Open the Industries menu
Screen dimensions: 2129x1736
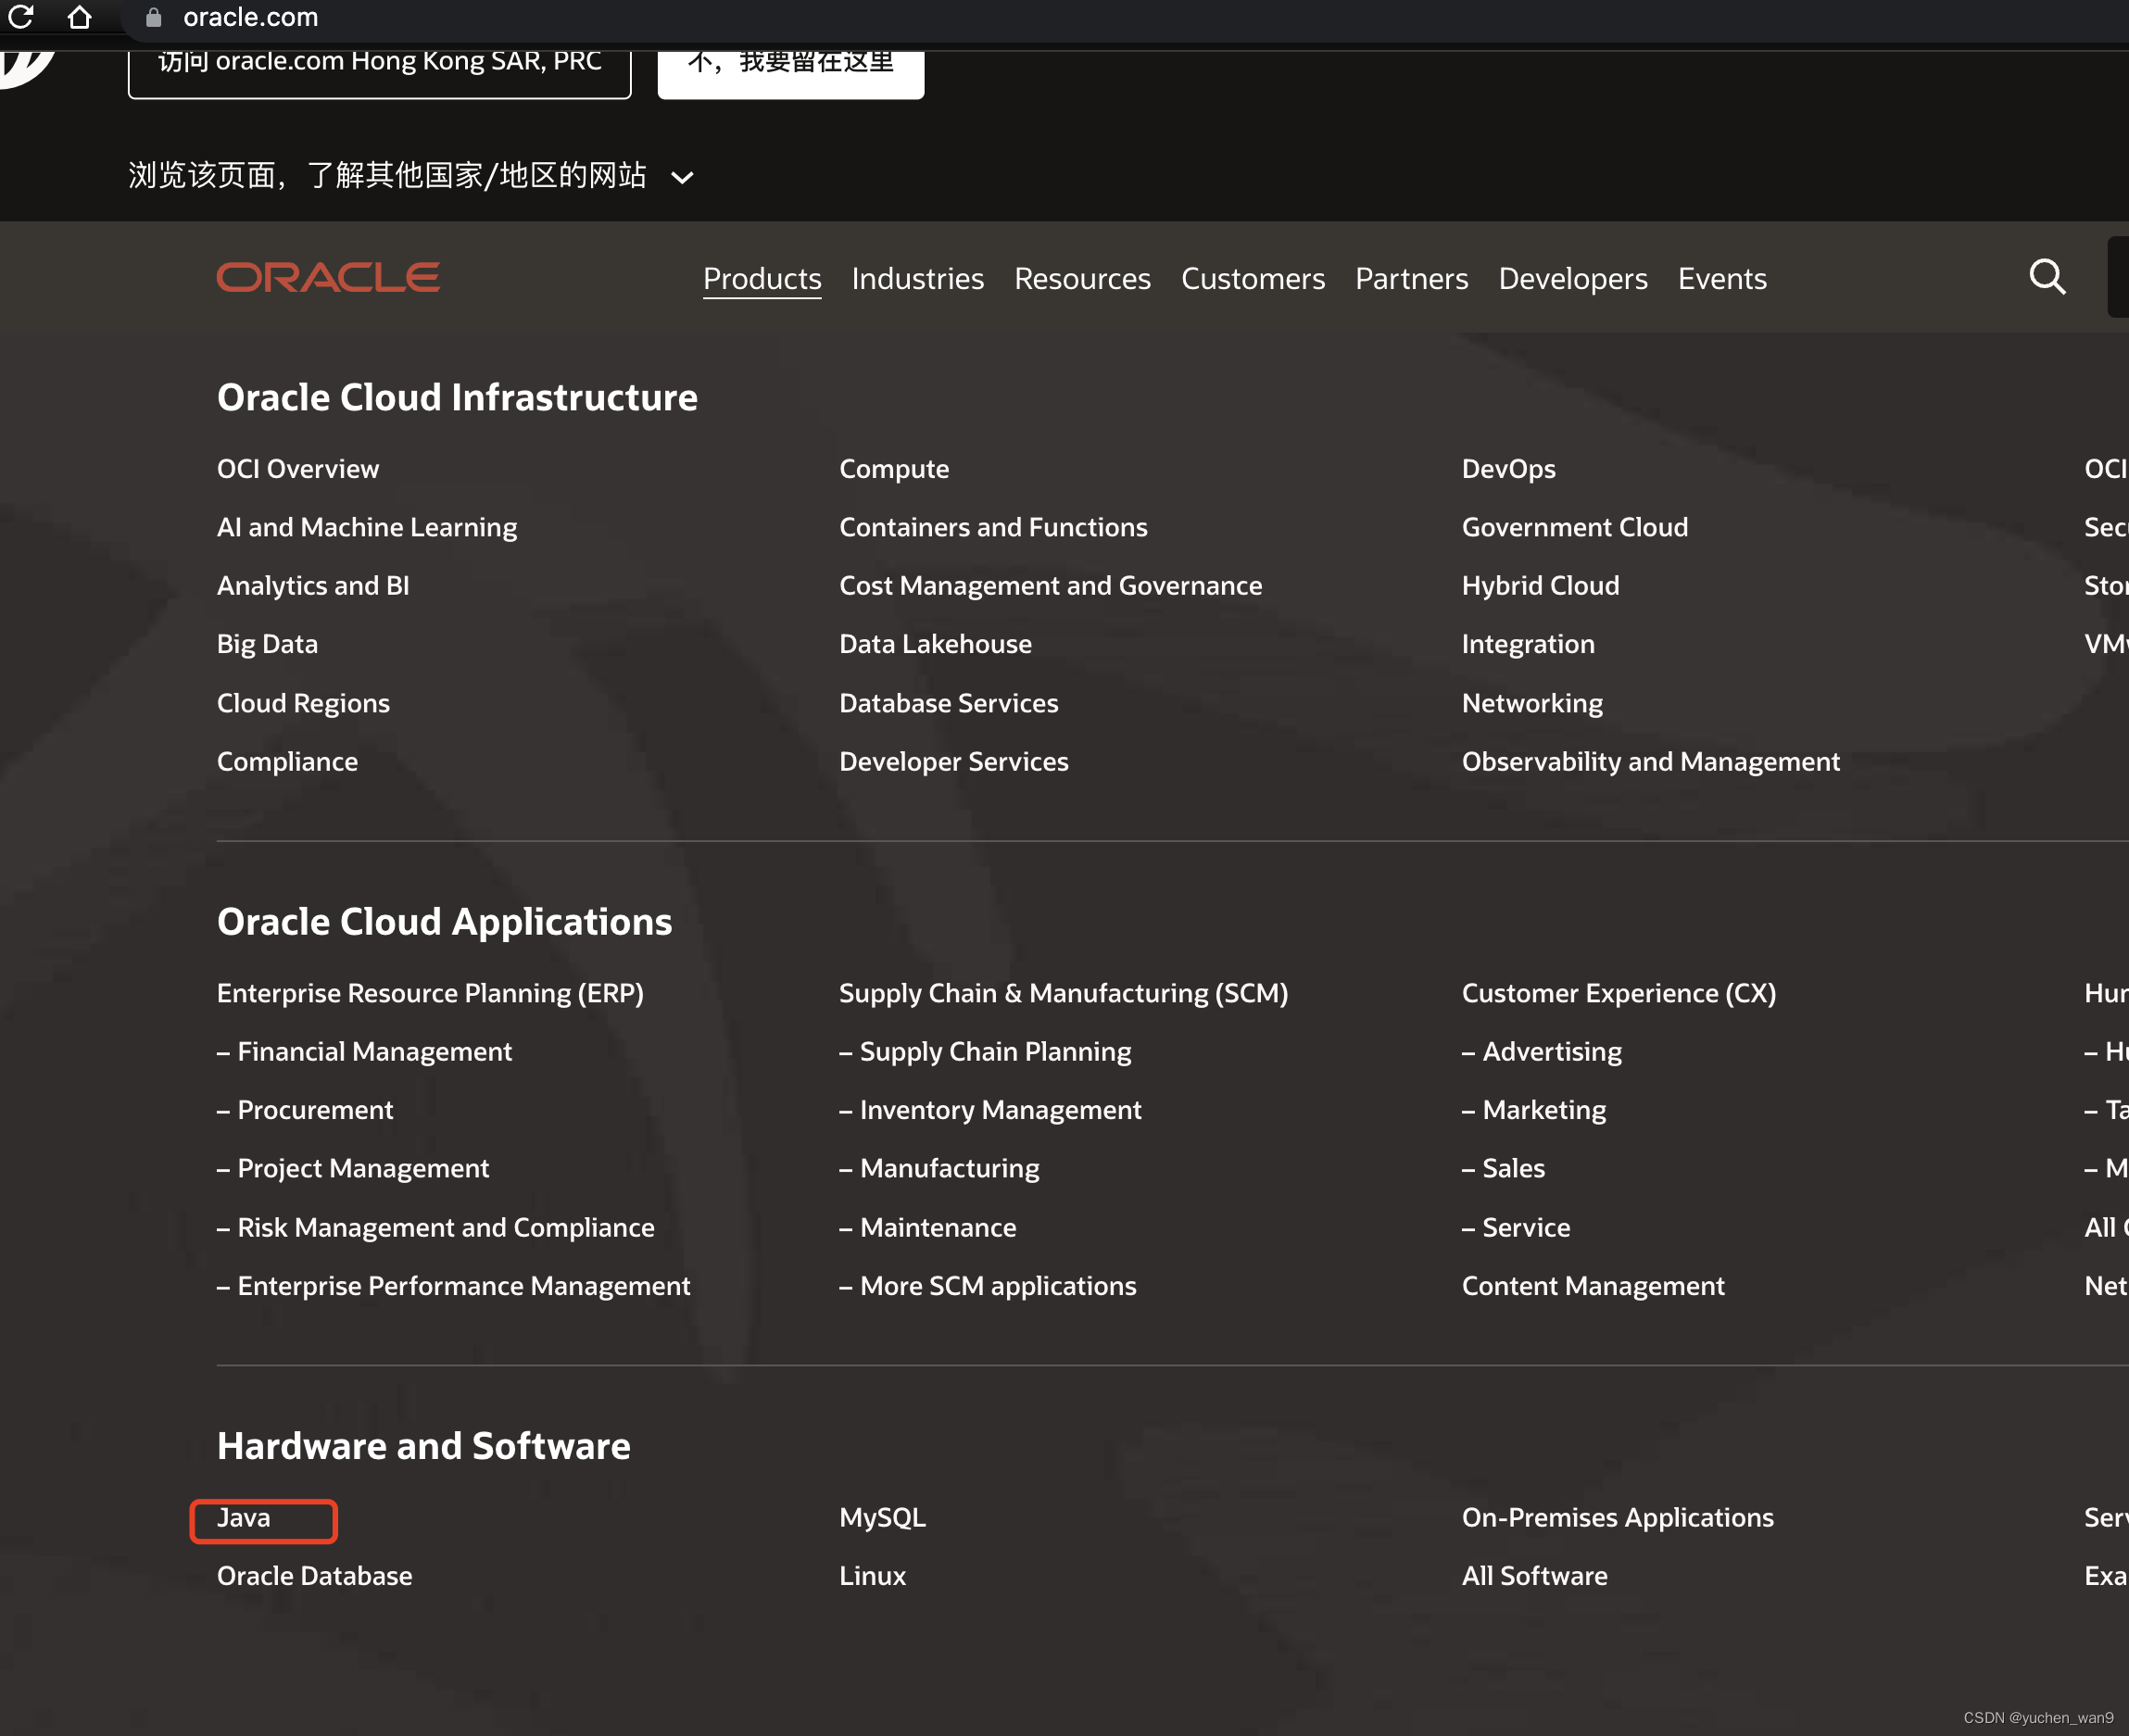[x=917, y=278]
